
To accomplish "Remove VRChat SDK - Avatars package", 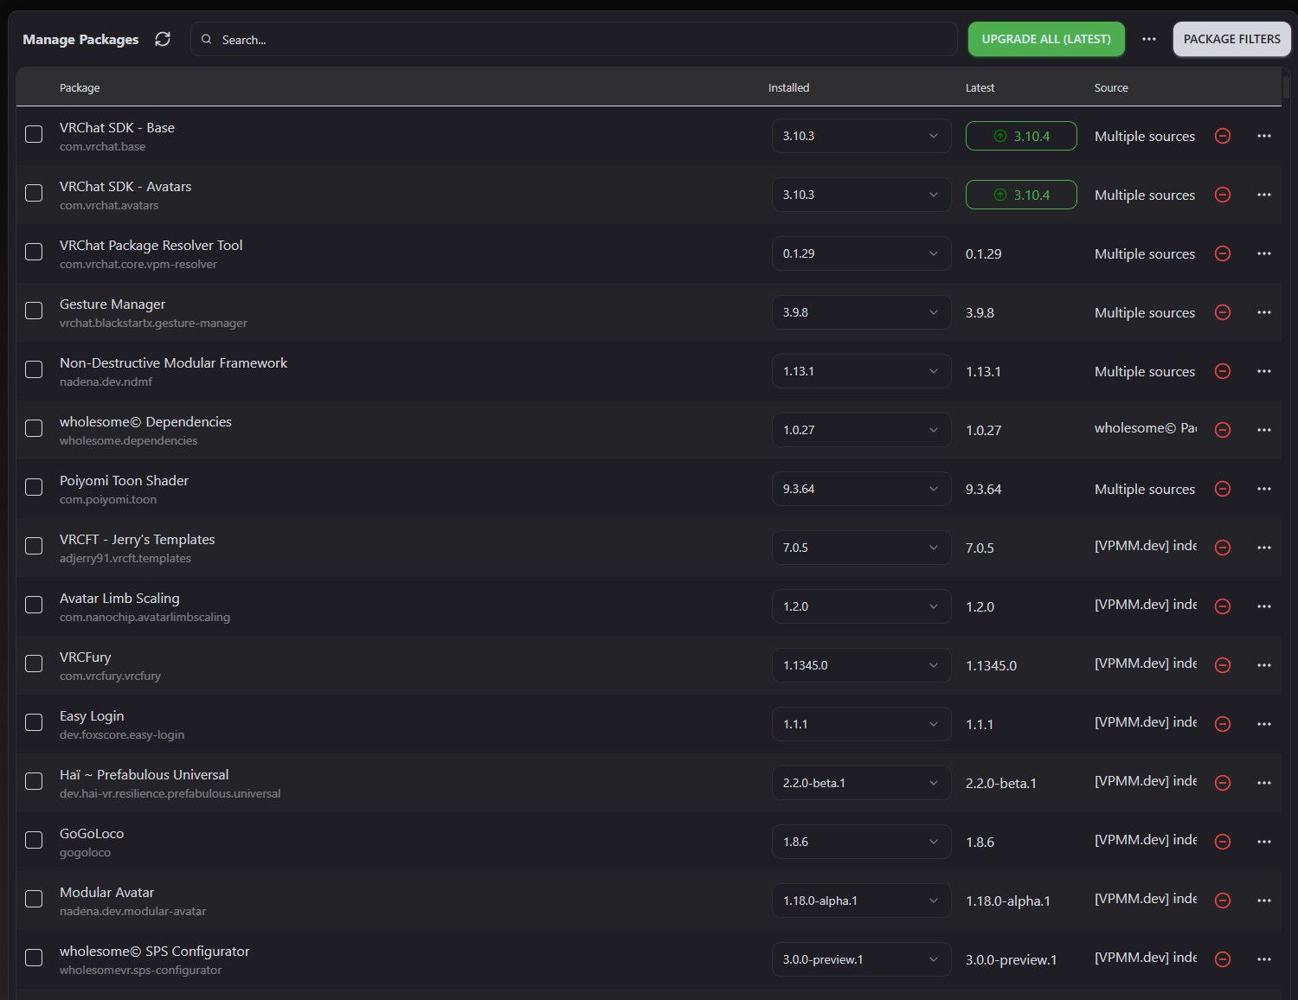I will pos(1223,195).
